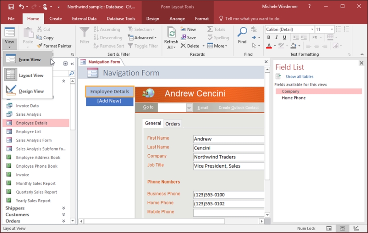368x233 pixels.
Task: Click the Touch/Mouse mode icon
Action: tap(45, 7)
